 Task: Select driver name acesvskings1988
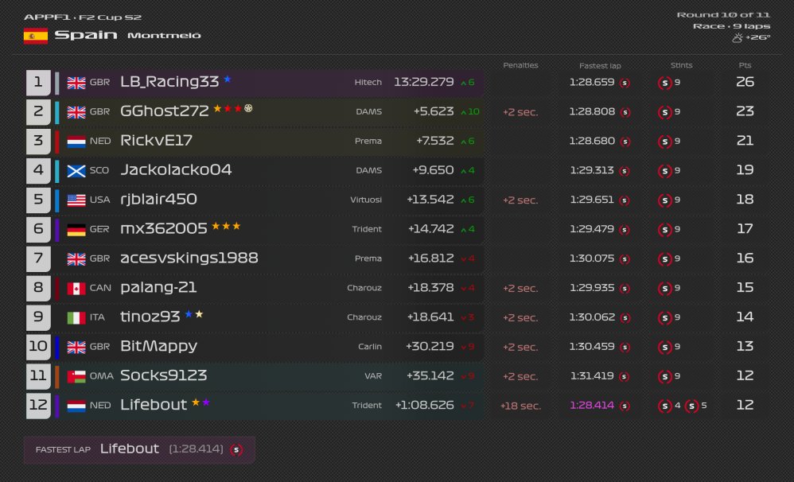coord(189,258)
